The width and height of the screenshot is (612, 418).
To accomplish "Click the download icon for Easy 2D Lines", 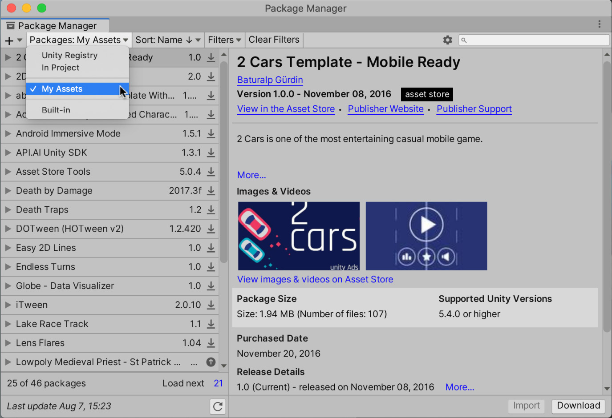I will pyautogui.click(x=211, y=248).
